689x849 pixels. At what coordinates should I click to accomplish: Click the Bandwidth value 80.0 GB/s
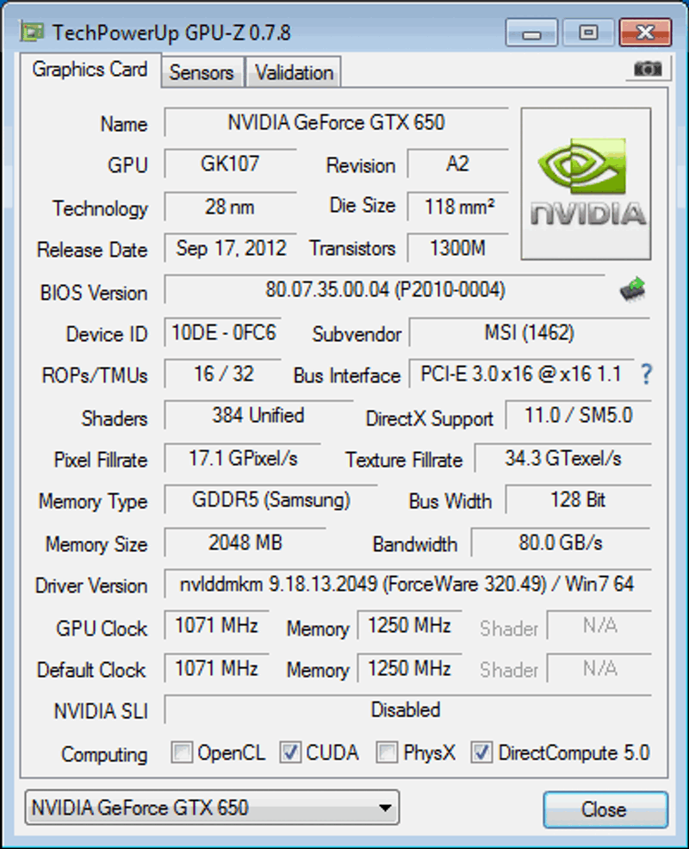point(561,542)
